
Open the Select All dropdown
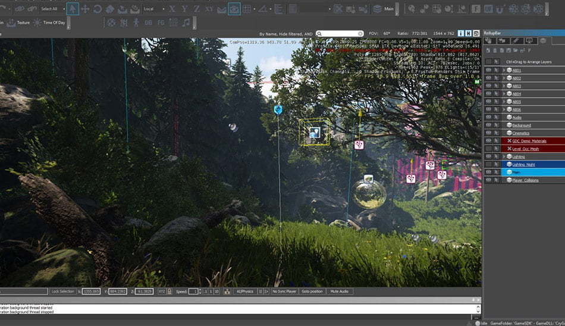point(52,9)
